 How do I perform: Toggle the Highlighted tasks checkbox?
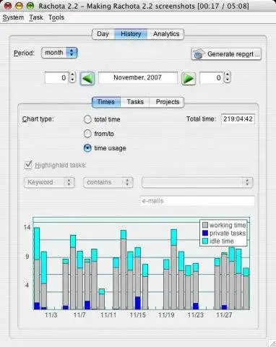(28, 165)
